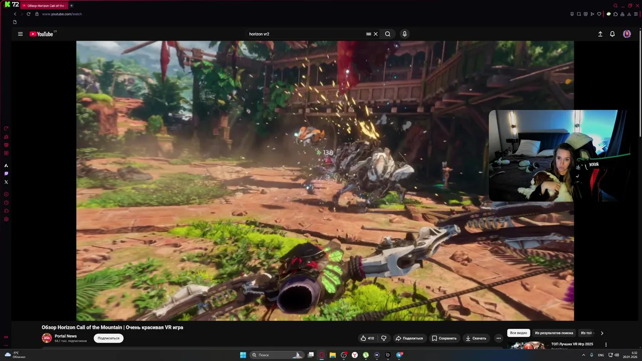Show next filter chips with right chevron
Viewport: 642px width, 361px height.
(602, 333)
